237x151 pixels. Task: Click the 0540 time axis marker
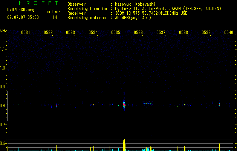pyautogui.click(x=229, y=32)
